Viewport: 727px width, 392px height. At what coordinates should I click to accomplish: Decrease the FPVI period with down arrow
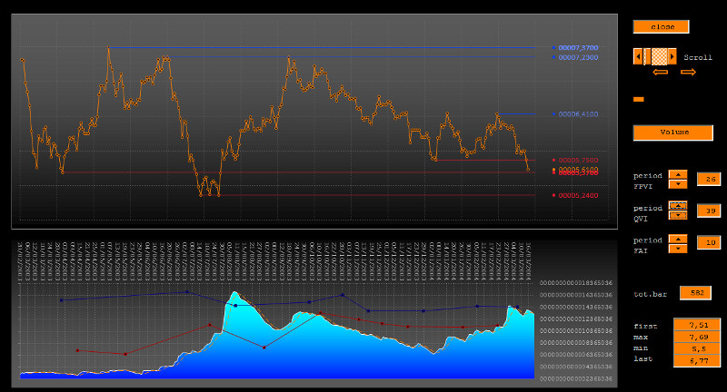coord(678,183)
